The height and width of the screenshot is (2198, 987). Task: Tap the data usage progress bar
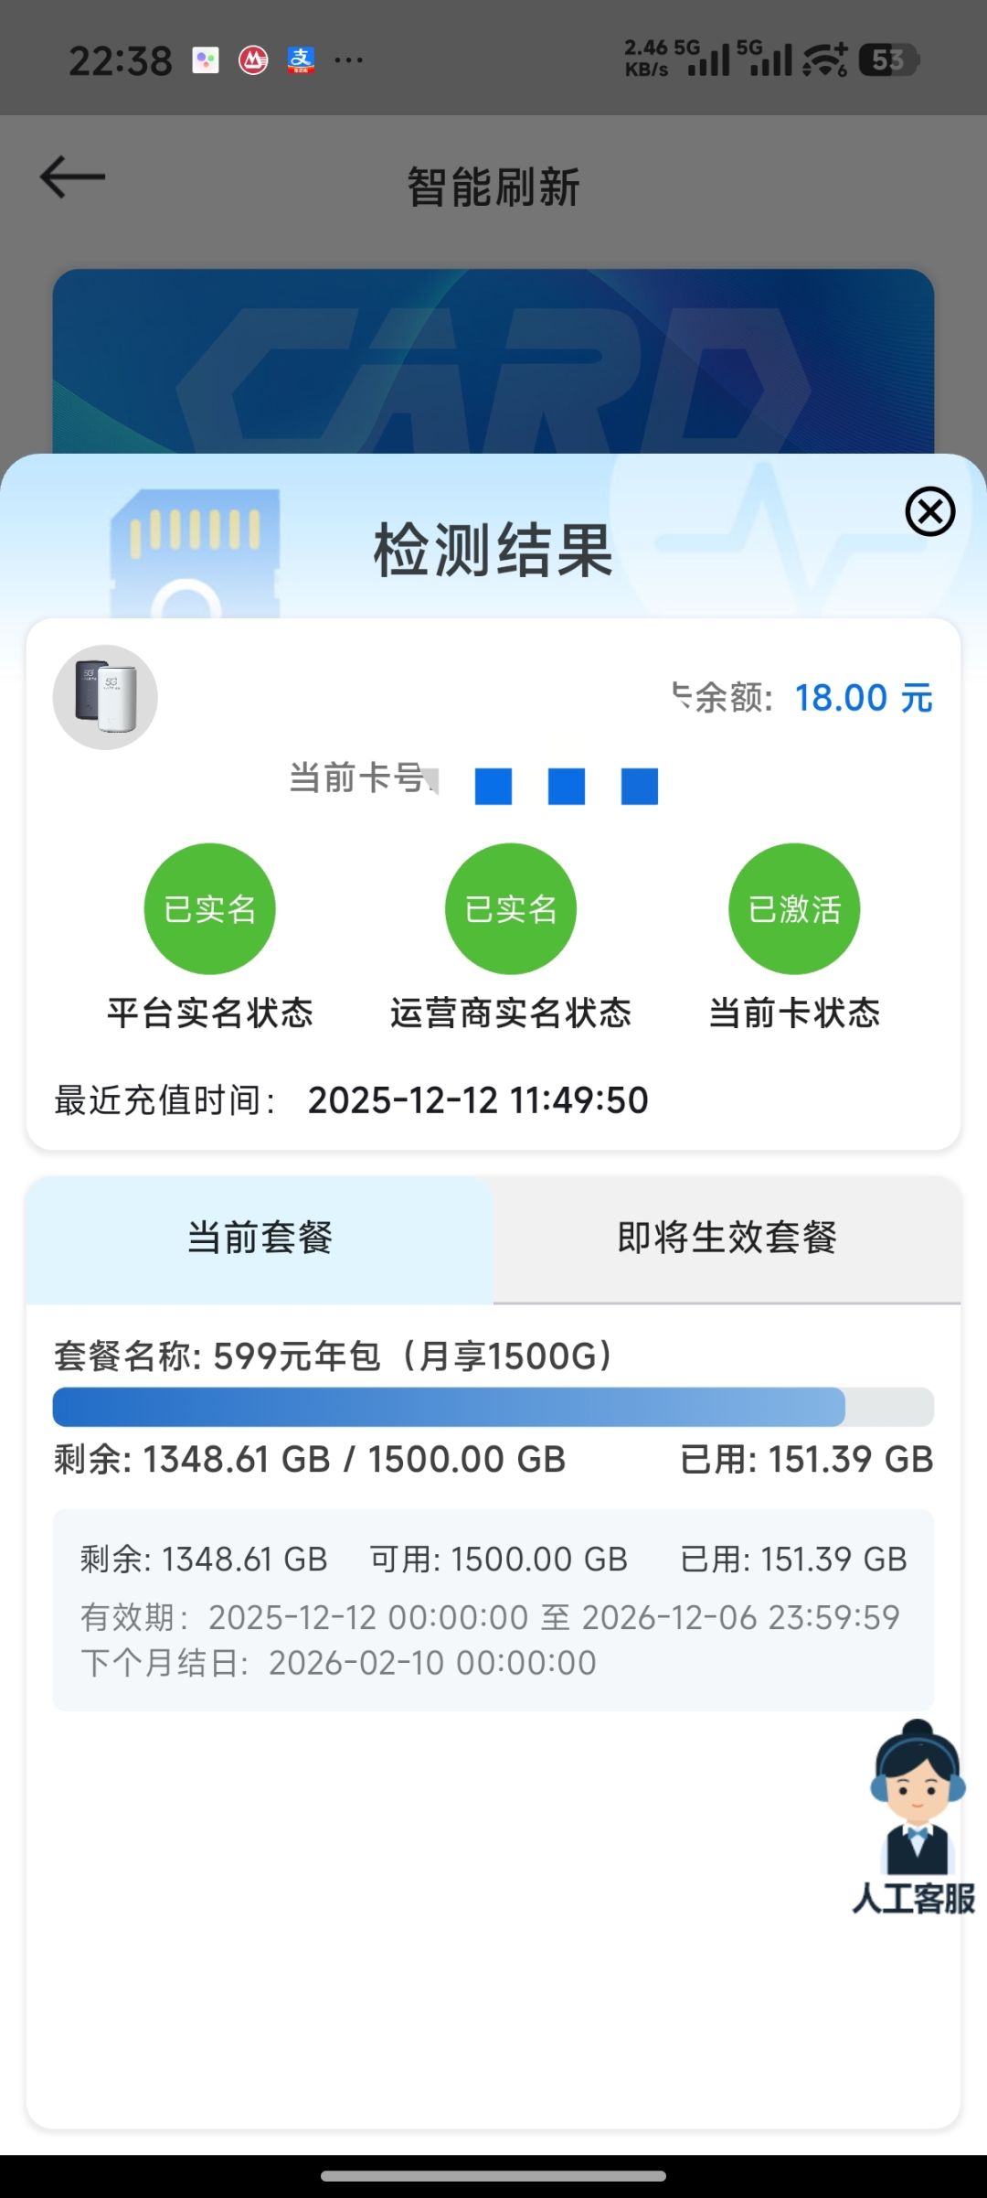coord(493,1407)
